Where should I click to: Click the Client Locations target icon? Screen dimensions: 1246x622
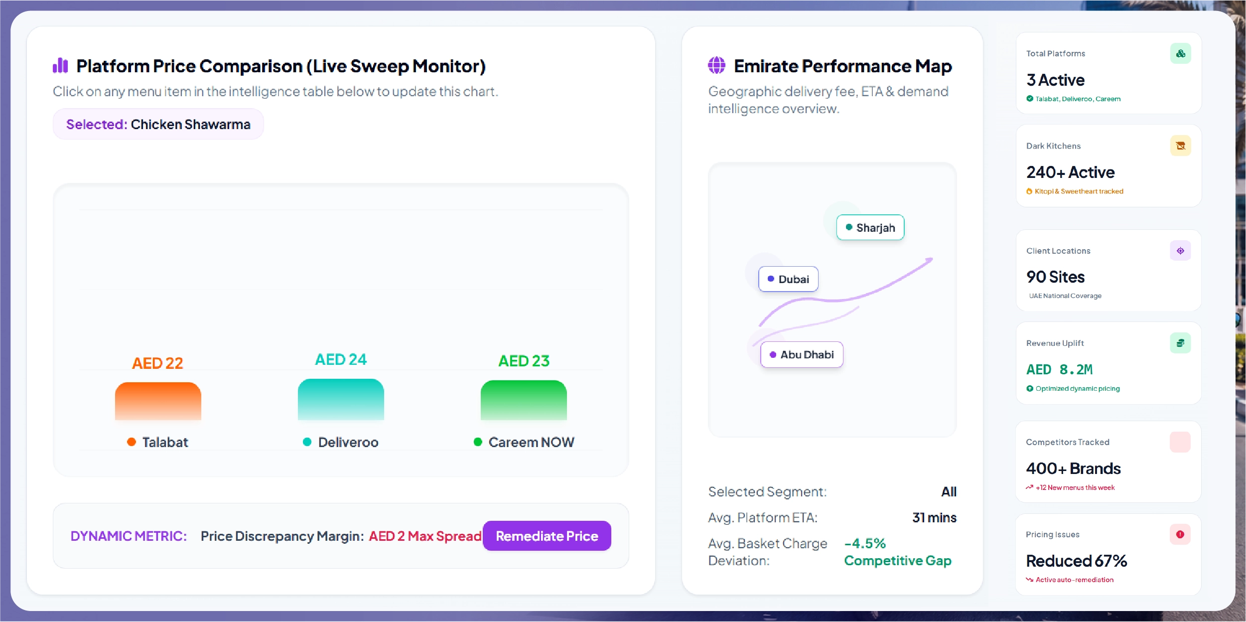(1180, 251)
